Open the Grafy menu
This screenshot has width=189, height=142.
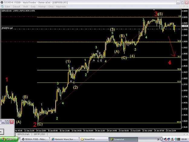pyautogui.click(x=33, y=7)
